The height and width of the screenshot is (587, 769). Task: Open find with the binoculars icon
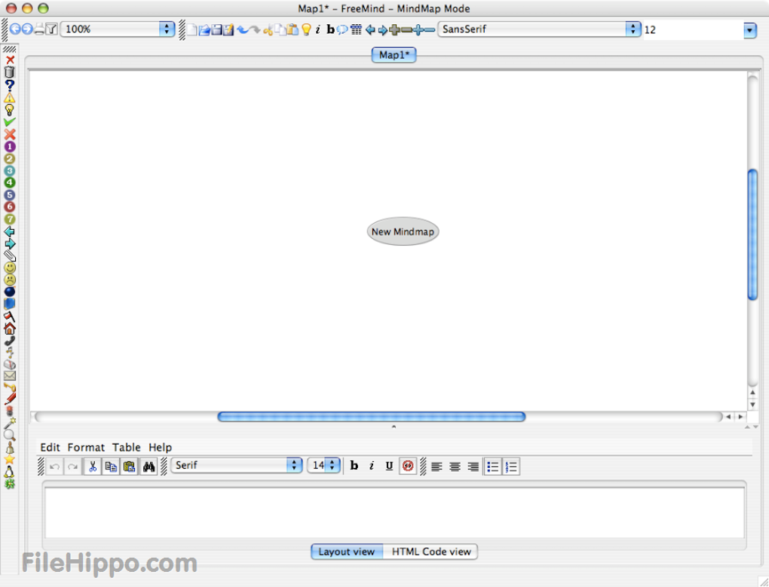[x=149, y=466]
